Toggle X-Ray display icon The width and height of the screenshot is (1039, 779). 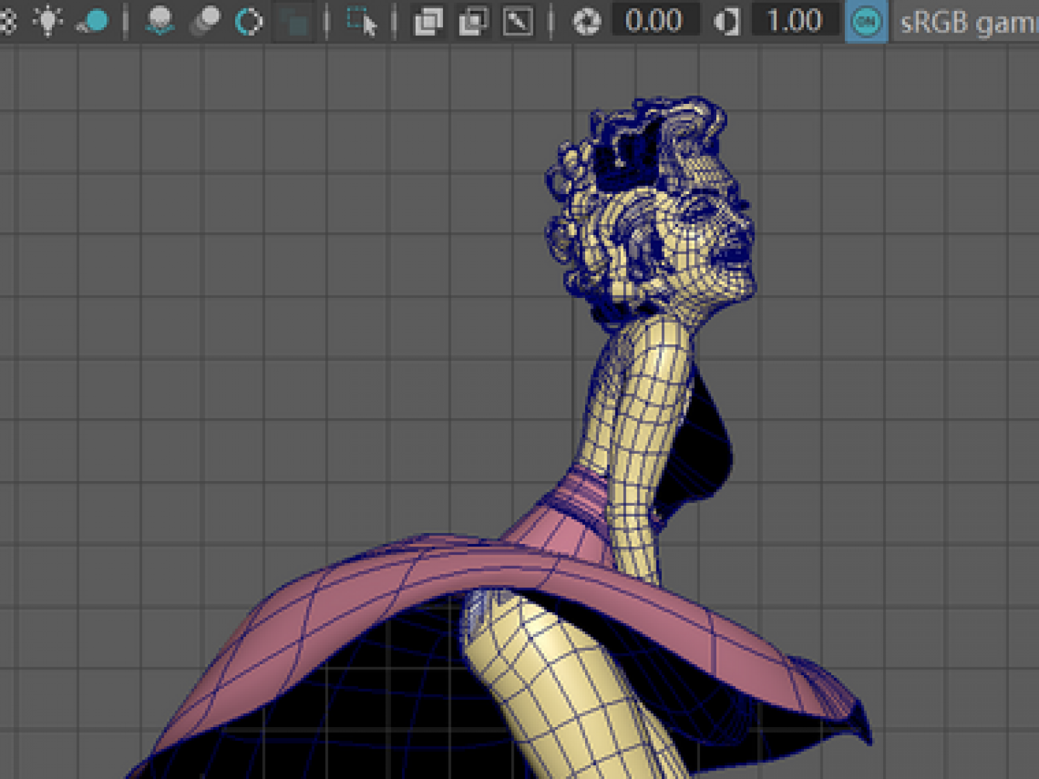(x=429, y=21)
